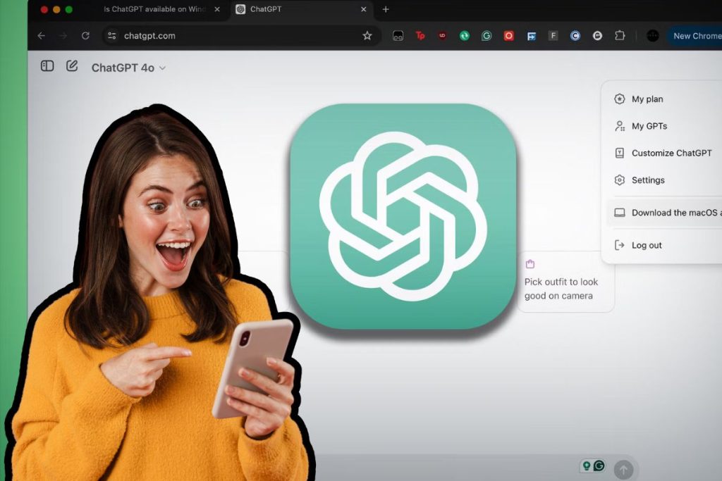Open the white round face extension
Viewport: 722px width, 481px height.
pyautogui.click(x=597, y=35)
